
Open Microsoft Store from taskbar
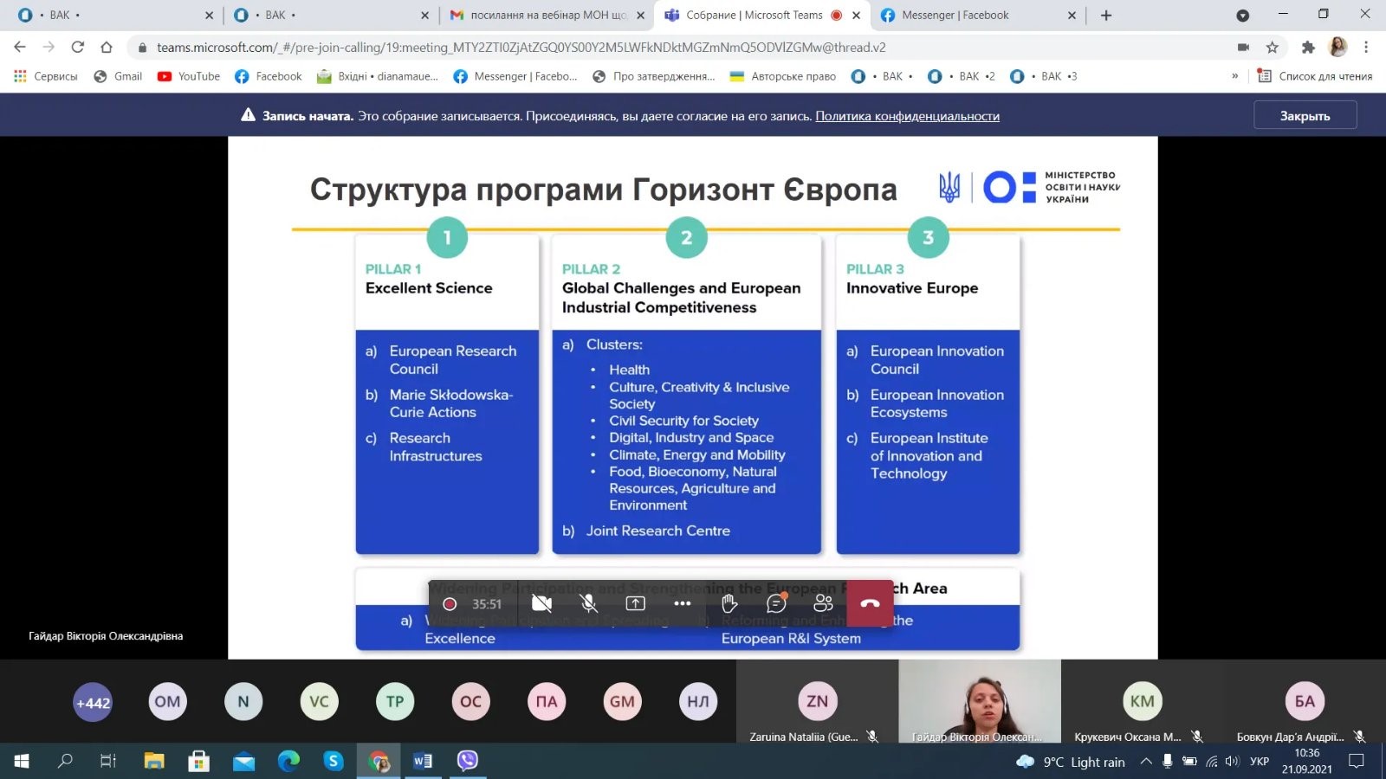199,761
